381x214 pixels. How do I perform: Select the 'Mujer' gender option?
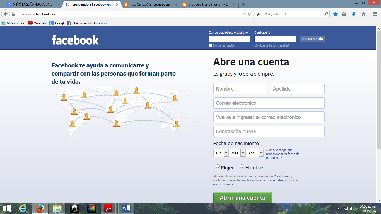pos(218,166)
